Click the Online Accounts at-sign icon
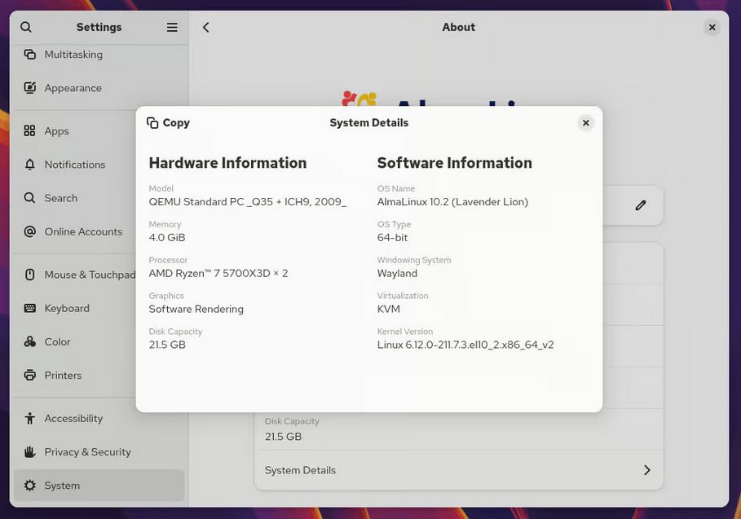The width and height of the screenshot is (741, 519). click(x=30, y=231)
